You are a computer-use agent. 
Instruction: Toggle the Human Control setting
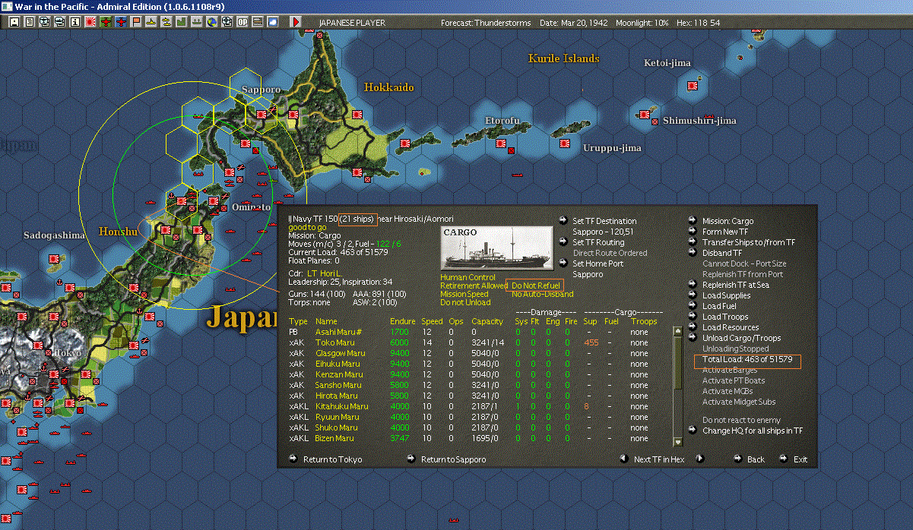[x=468, y=277]
